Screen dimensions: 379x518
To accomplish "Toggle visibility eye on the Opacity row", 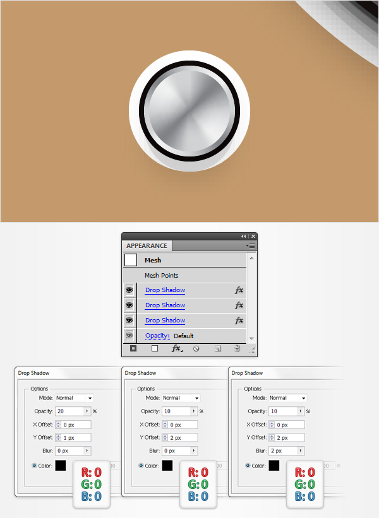I will point(129,336).
